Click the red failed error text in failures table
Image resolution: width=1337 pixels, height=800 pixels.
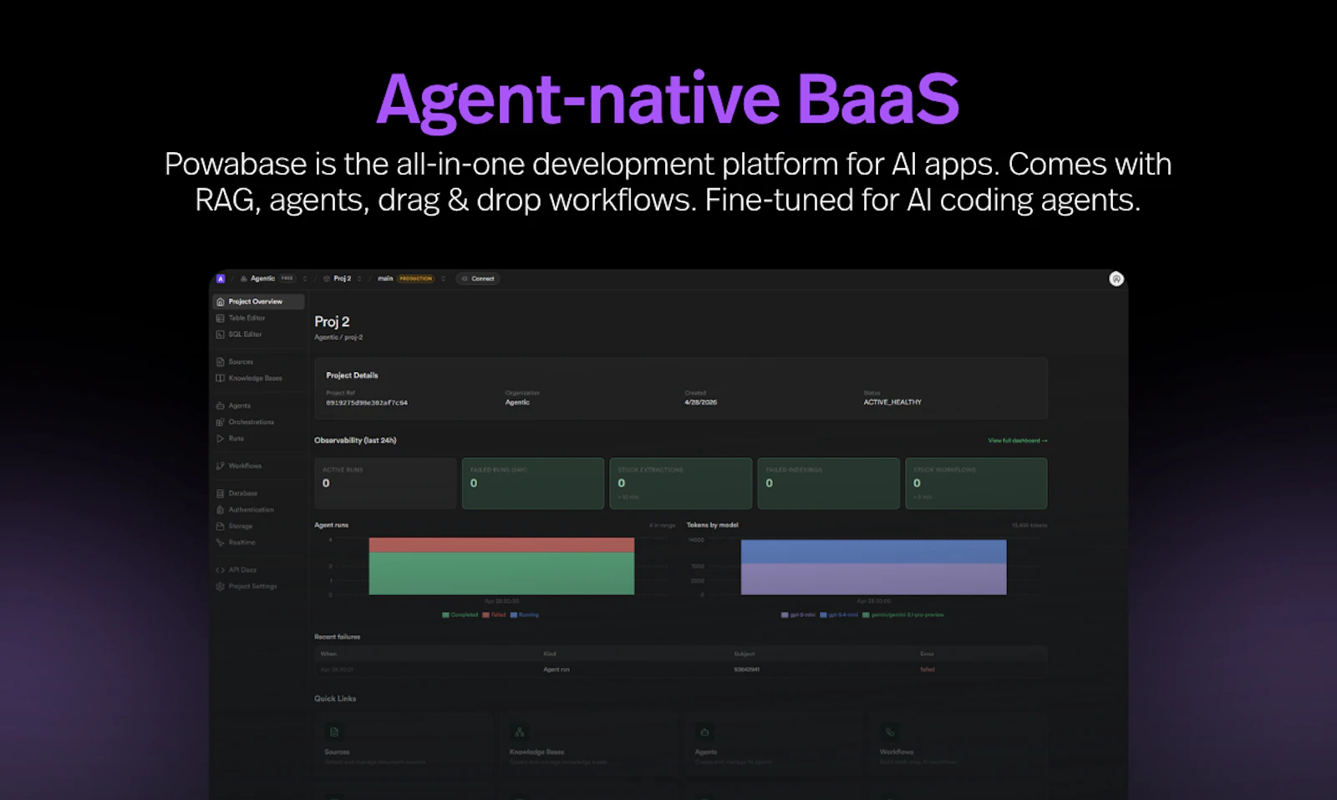point(928,670)
